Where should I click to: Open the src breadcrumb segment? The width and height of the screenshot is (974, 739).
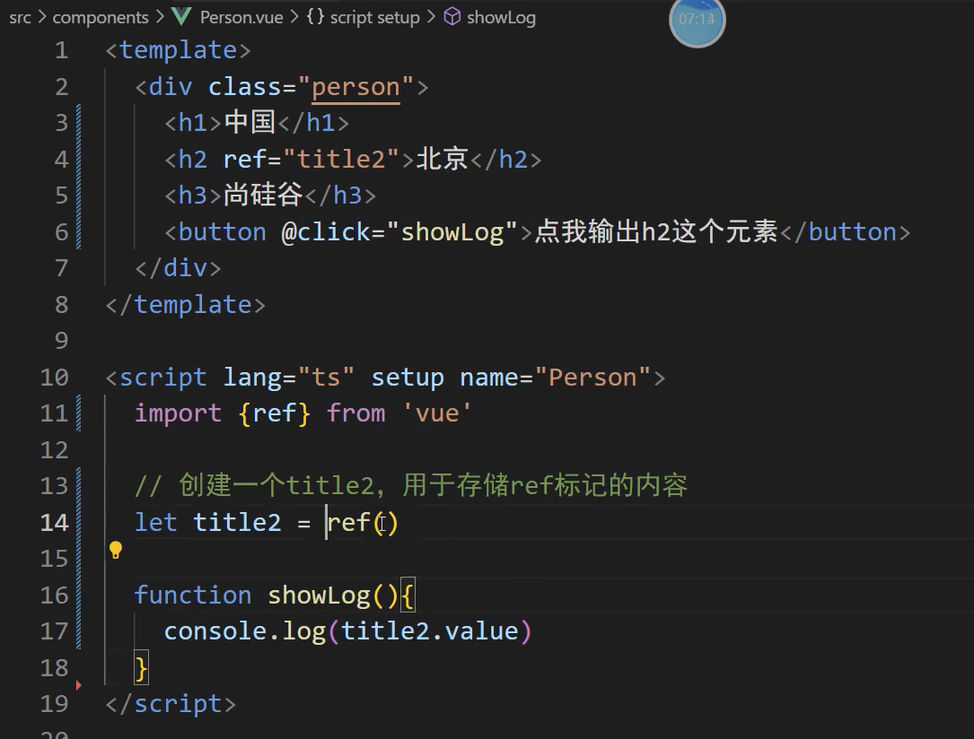click(x=20, y=17)
